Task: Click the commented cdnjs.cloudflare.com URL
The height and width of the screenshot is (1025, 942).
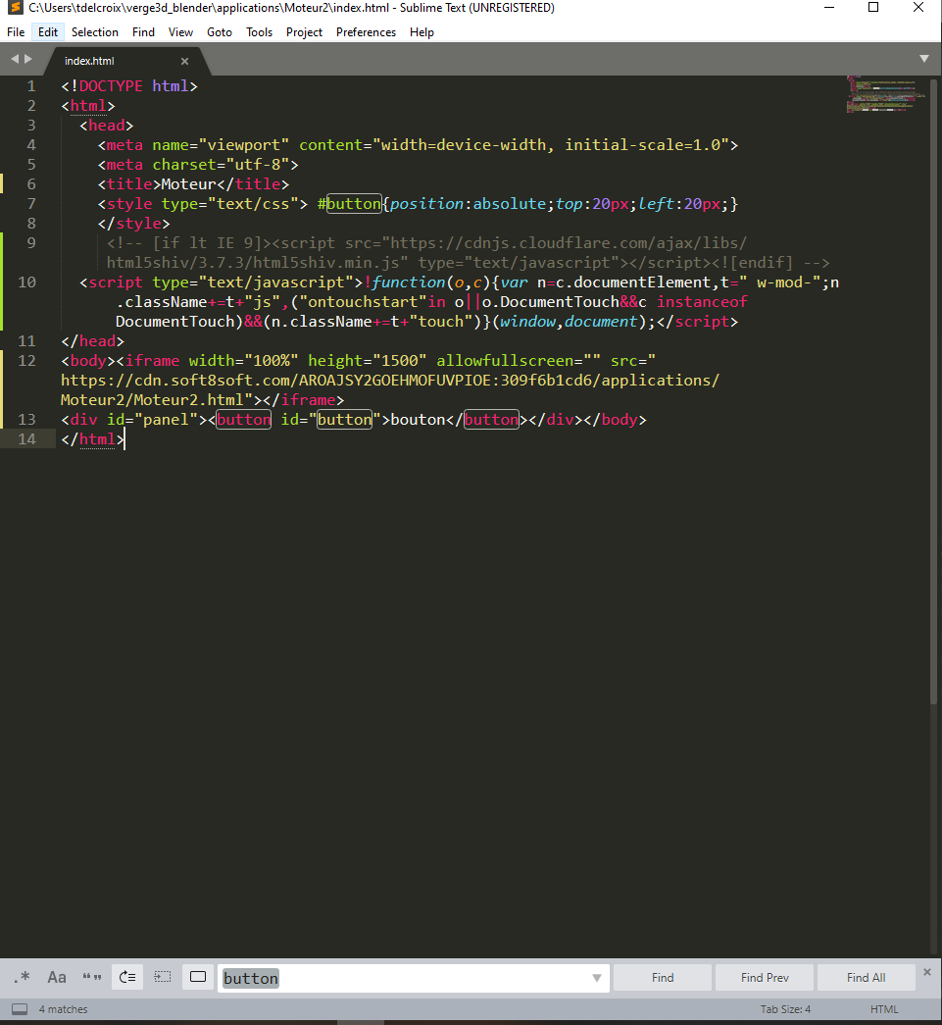Action: (569, 243)
